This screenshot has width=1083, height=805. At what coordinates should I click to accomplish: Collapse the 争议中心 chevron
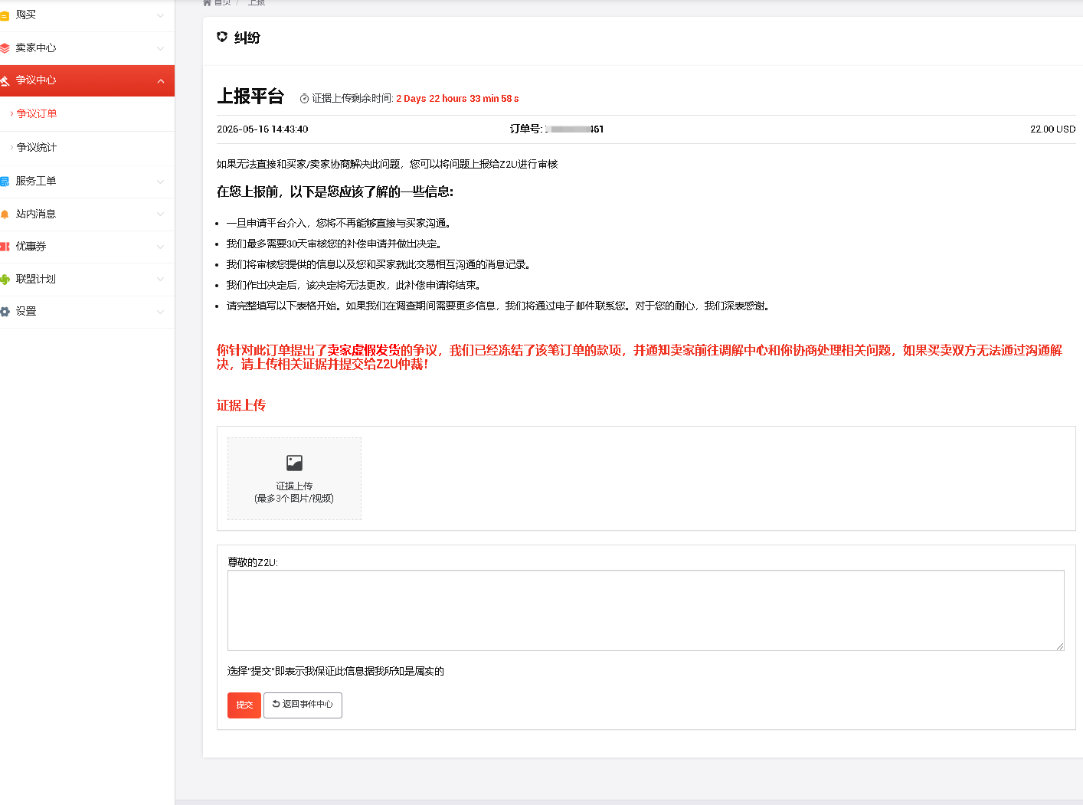point(160,81)
